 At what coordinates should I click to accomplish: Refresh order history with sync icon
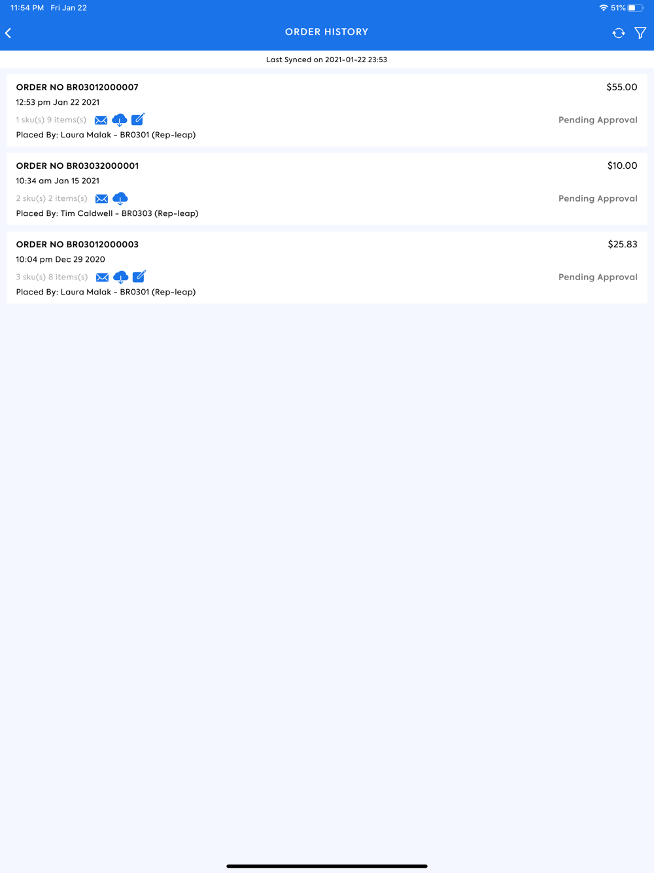(x=618, y=33)
